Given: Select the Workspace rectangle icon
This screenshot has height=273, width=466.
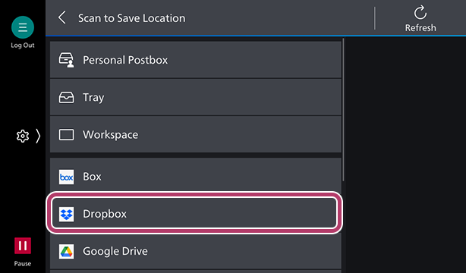Looking at the screenshot, I should coord(66,134).
